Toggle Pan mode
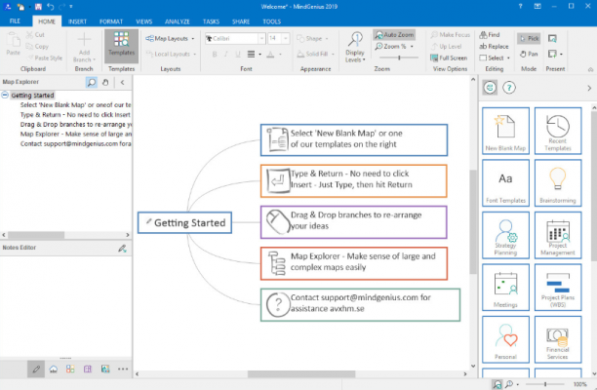 [x=529, y=54]
